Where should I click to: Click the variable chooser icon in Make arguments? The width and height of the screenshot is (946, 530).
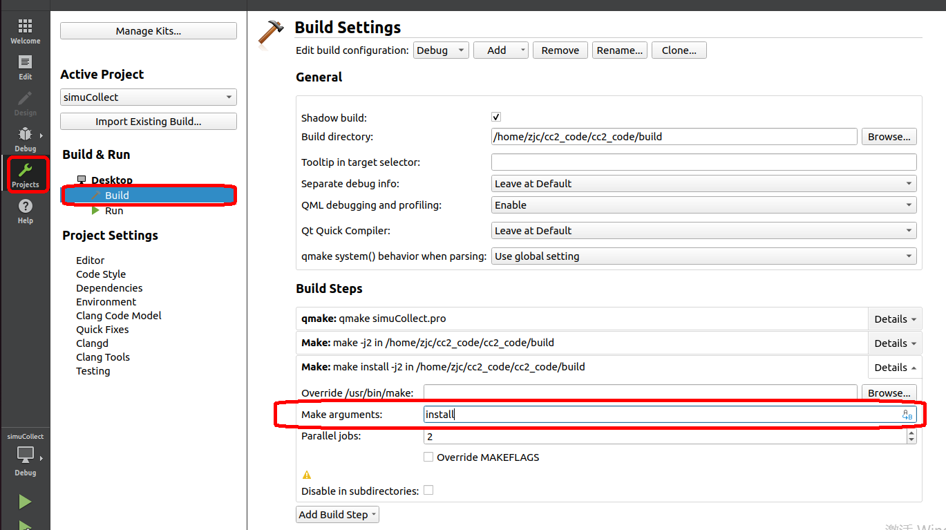pos(907,415)
